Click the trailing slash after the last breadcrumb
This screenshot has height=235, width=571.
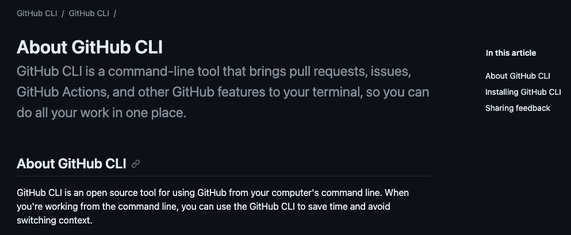[115, 13]
